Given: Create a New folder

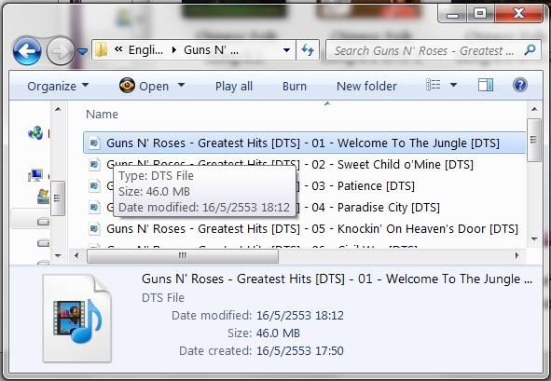Looking at the screenshot, I should (366, 86).
